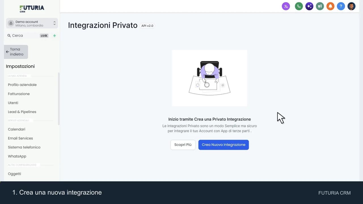This screenshot has height=204, width=363.
Task: Click the API v2.0 badge
Action: (147, 26)
